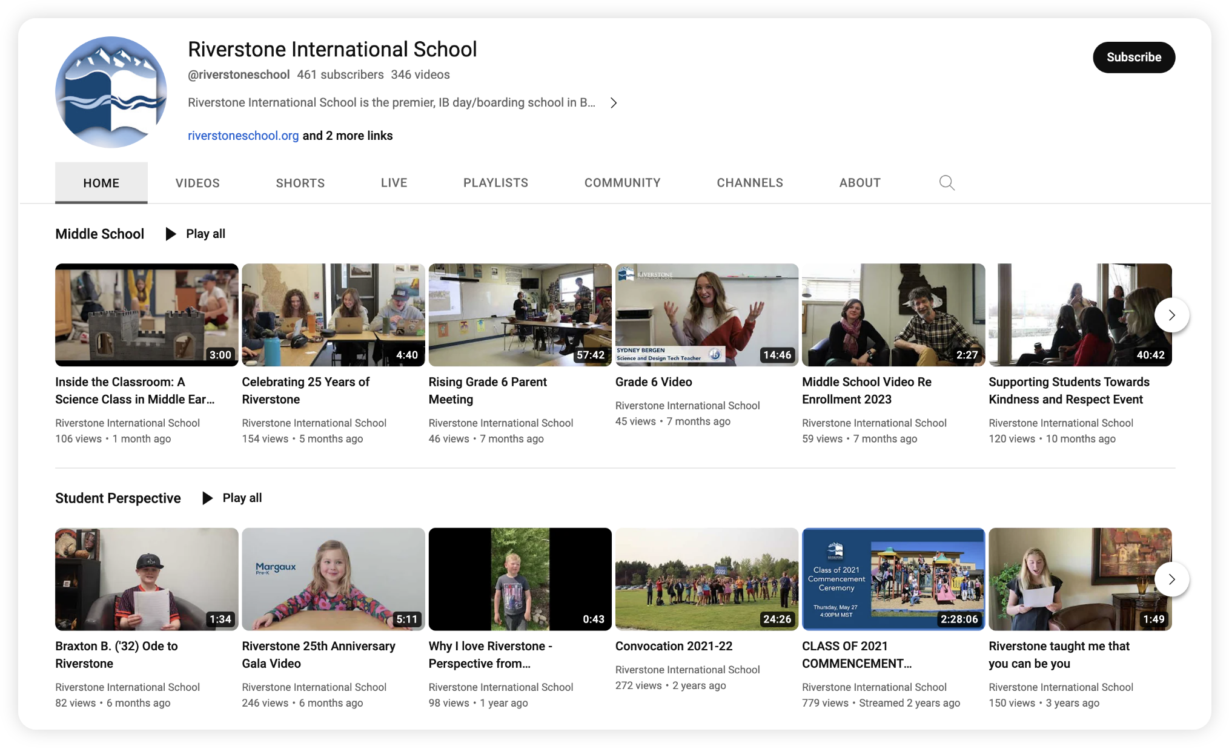Switch to the Home tab

pyautogui.click(x=101, y=183)
